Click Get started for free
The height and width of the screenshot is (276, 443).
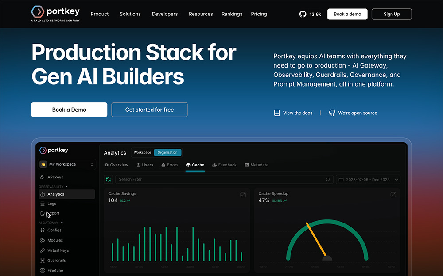[x=149, y=110]
